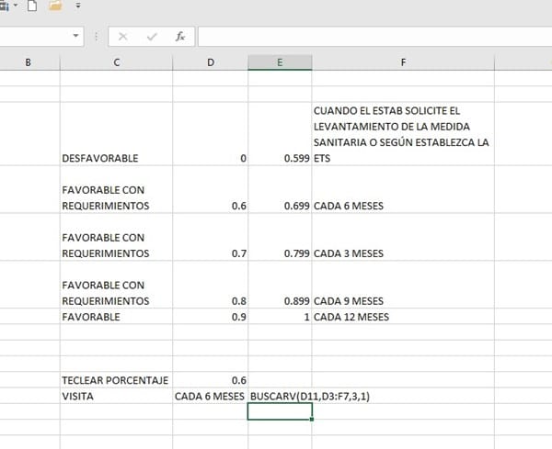Select the DESFAVORABLE cell
Viewport: 552px width, 449px height.
coord(117,134)
